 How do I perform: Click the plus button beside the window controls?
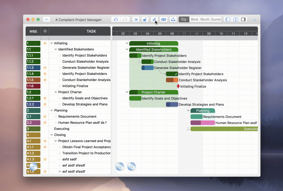[46, 20]
